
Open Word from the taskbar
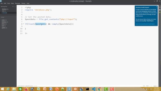(x=51, y=89)
